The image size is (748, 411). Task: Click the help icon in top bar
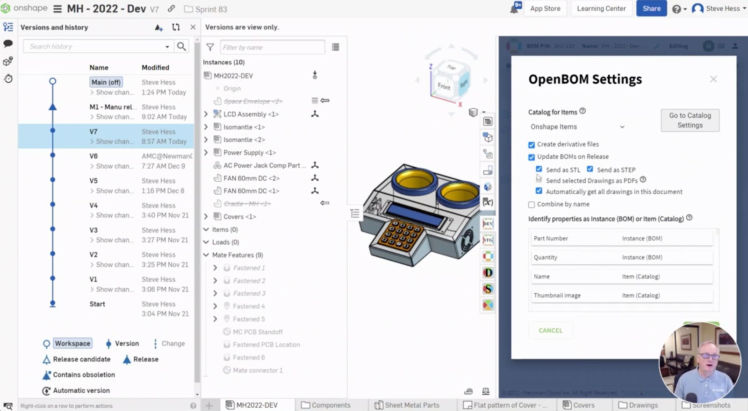[676, 9]
